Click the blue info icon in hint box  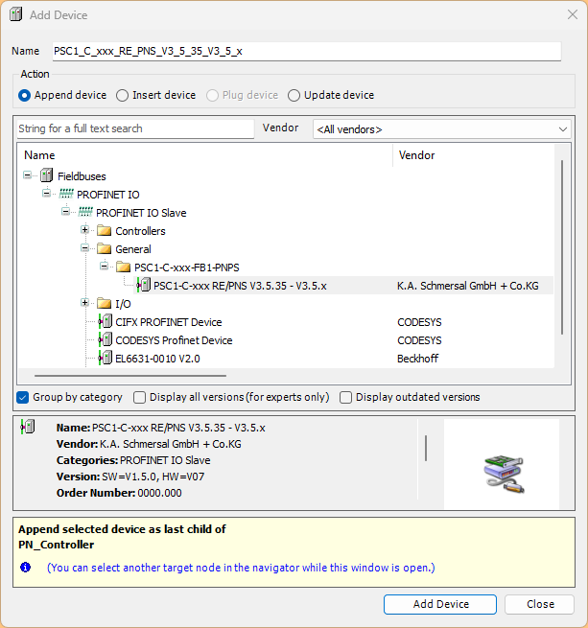pos(26,568)
